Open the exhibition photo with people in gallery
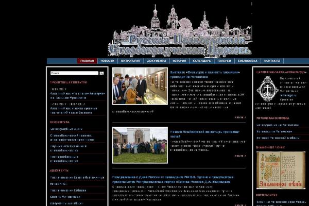The image size is (309, 206). click(140, 86)
